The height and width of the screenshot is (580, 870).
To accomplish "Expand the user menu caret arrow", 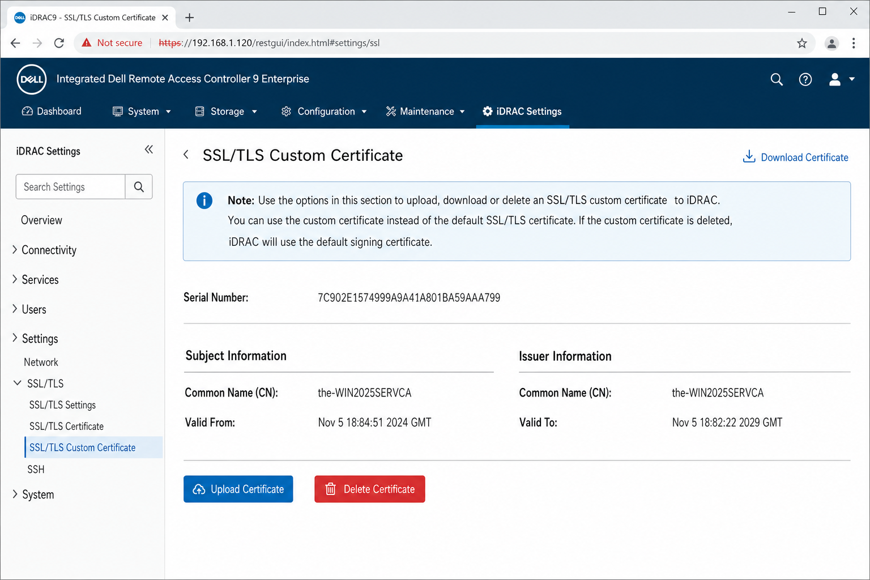I will (852, 80).
